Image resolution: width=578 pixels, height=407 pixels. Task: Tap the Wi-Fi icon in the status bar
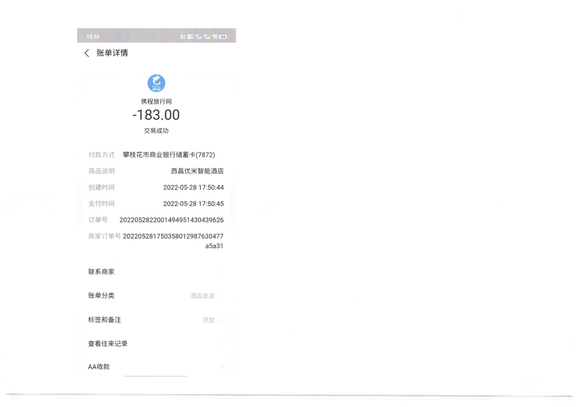click(x=215, y=36)
